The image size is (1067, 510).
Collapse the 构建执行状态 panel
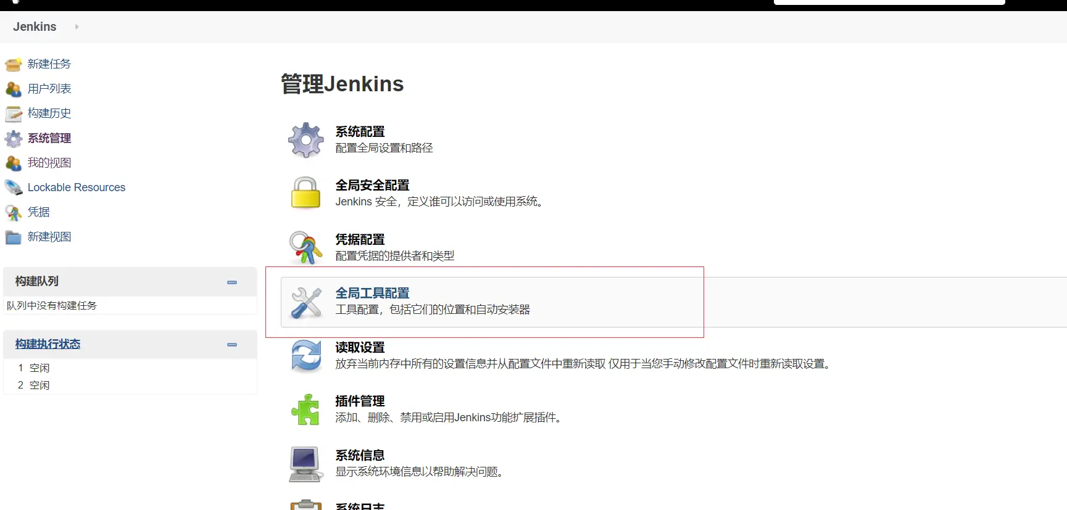point(232,345)
